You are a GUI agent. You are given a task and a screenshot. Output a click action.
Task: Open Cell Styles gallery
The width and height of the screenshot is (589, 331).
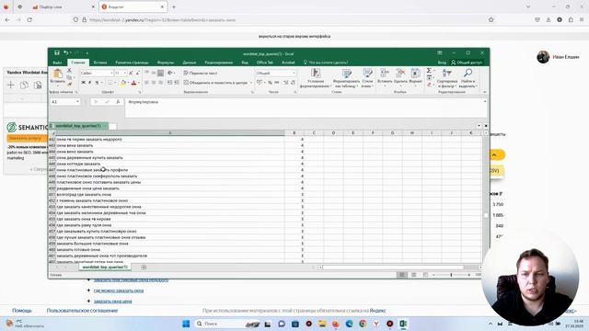[367, 78]
